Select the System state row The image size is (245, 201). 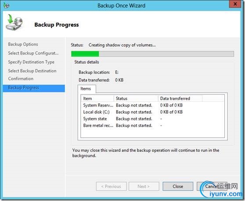(152, 118)
